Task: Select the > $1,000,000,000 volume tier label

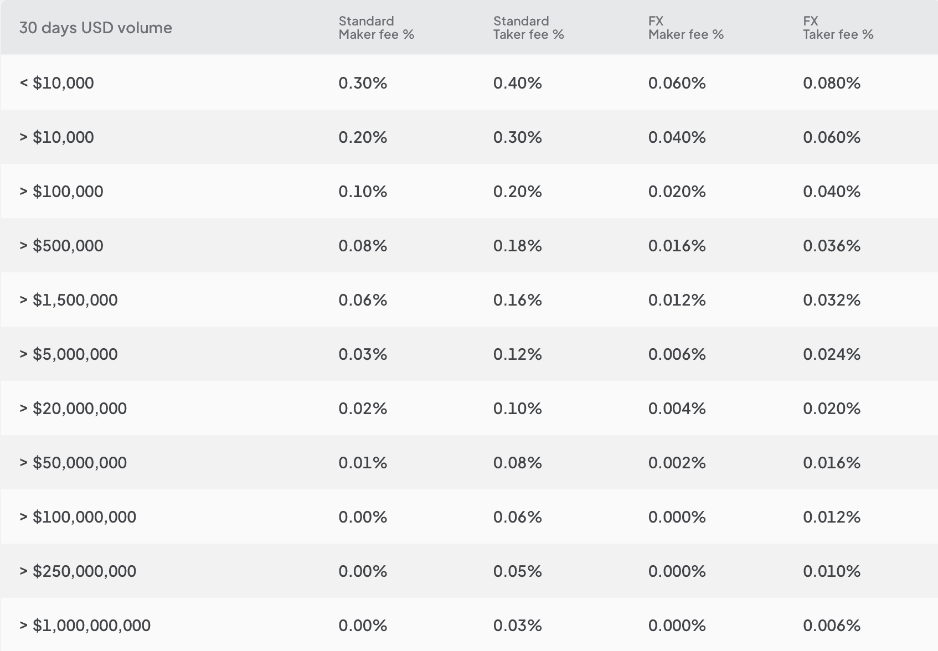Action: (85, 626)
